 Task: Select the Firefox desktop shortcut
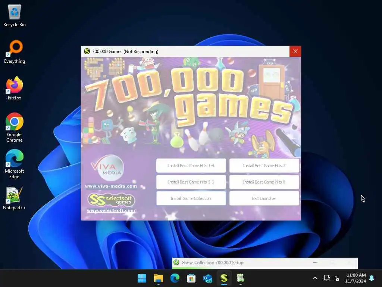coord(15,88)
